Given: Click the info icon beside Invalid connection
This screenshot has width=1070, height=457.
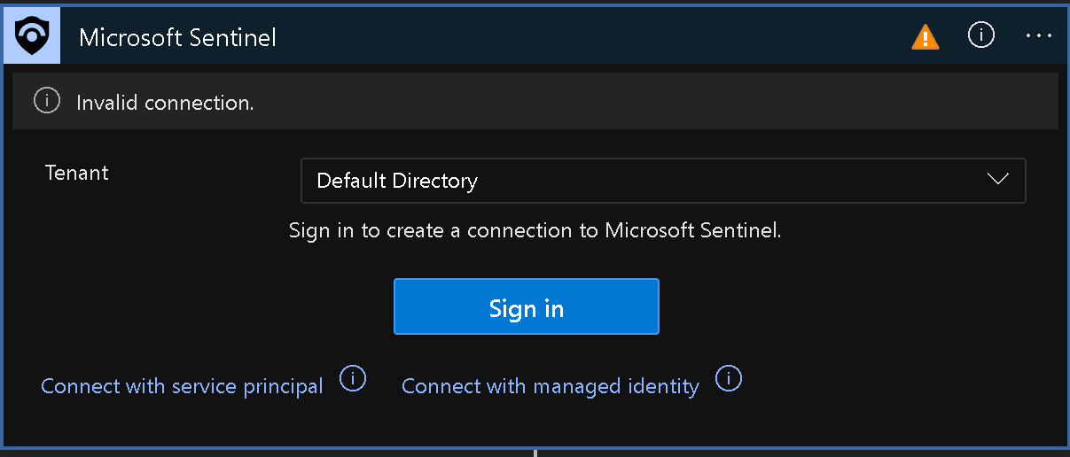Looking at the screenshot, I should click(x=47, y=102).
